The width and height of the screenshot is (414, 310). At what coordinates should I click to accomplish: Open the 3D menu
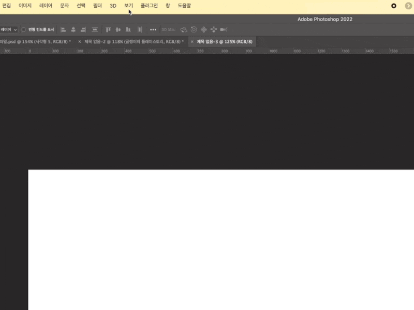[x=113, y=6]
